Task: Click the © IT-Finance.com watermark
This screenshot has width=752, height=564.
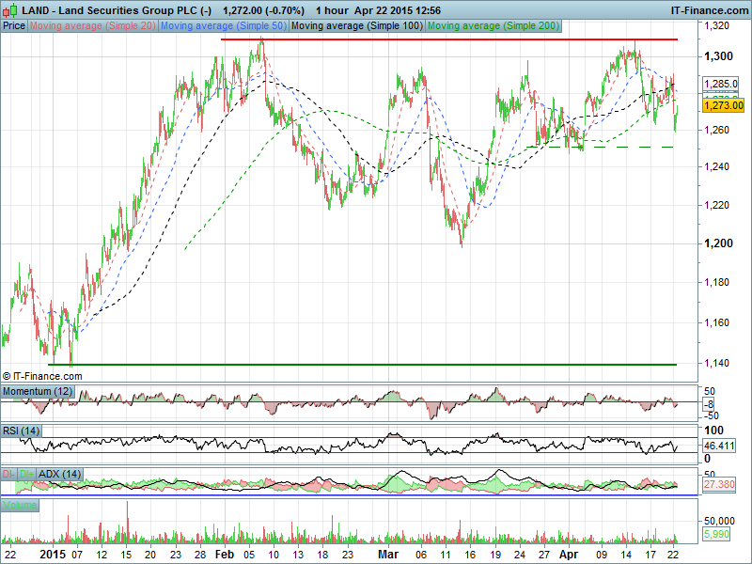Action: pyautogui.click(x=42, y=375)
